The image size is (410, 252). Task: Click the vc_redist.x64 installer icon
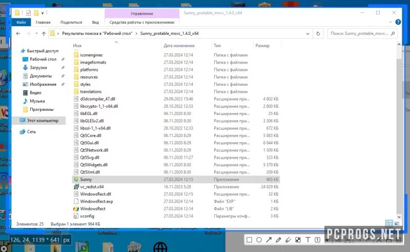pos(76,187)
